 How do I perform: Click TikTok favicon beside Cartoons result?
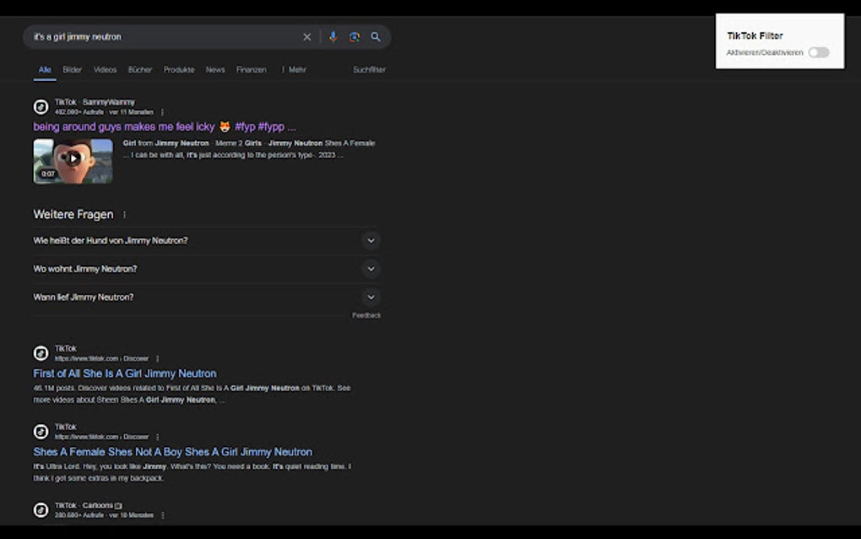[41, 510]
